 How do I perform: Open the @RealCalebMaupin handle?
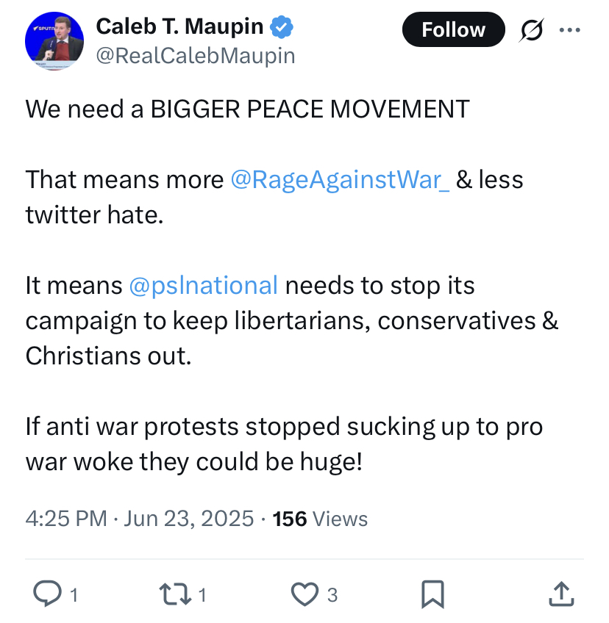196,55
